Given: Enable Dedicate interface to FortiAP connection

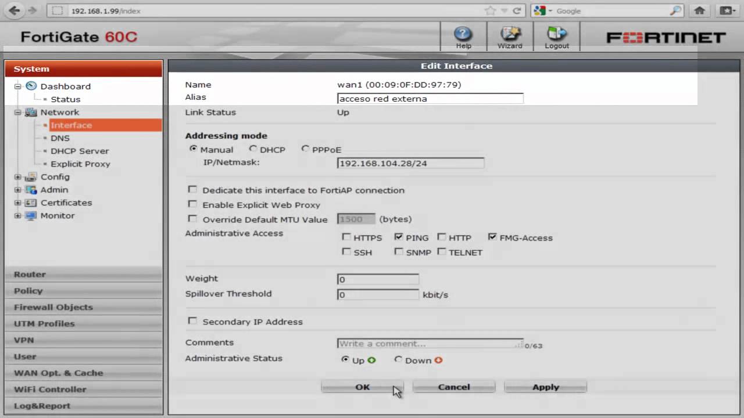Looking at the screenshot, I should [x=192, y=189].
